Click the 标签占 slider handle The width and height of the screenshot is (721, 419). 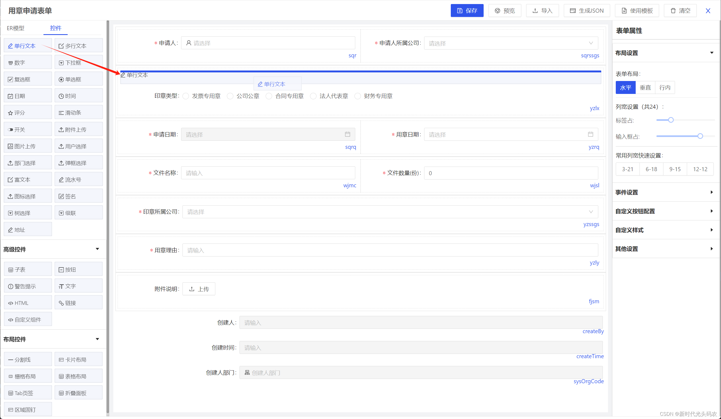671,120
